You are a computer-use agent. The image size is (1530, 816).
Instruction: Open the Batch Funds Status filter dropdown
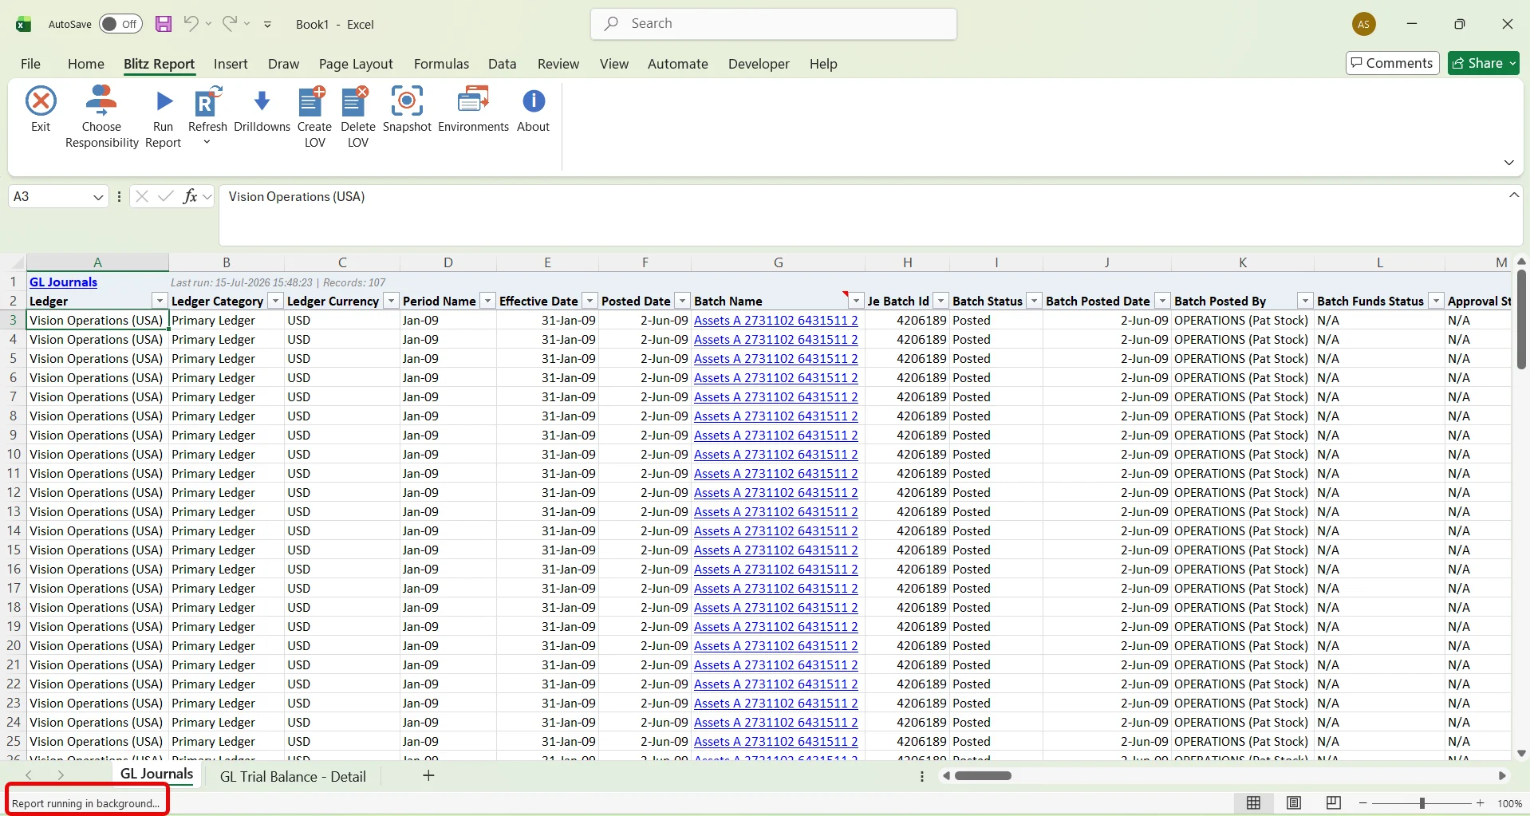pos(1436,301)
